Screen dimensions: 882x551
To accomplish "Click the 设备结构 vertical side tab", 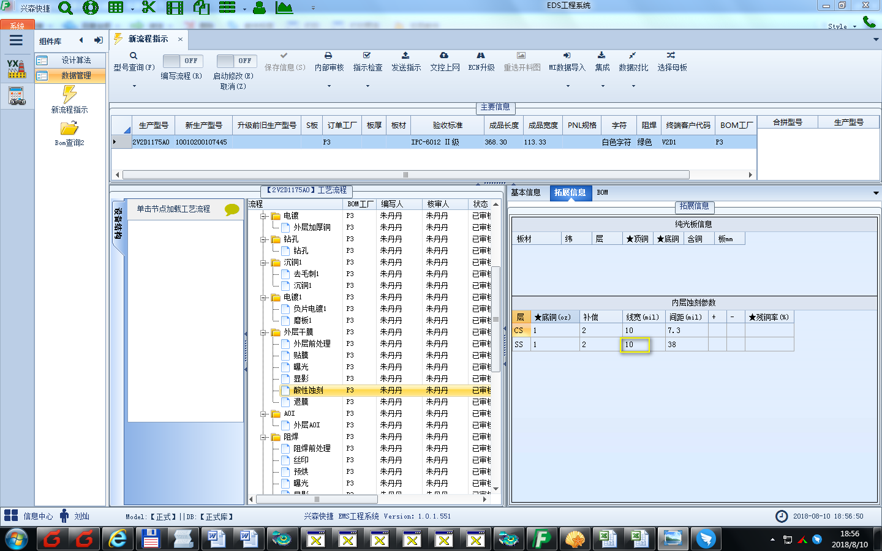I will (x=118, y=223).
